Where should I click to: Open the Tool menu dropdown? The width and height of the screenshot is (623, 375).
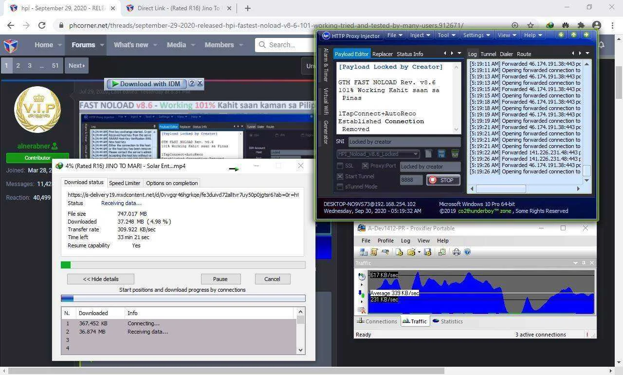[x=446, y=35]
